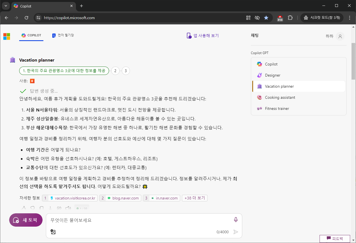Select Designer GPT
This screenshot has height=243, width=356.
point(298,75)
